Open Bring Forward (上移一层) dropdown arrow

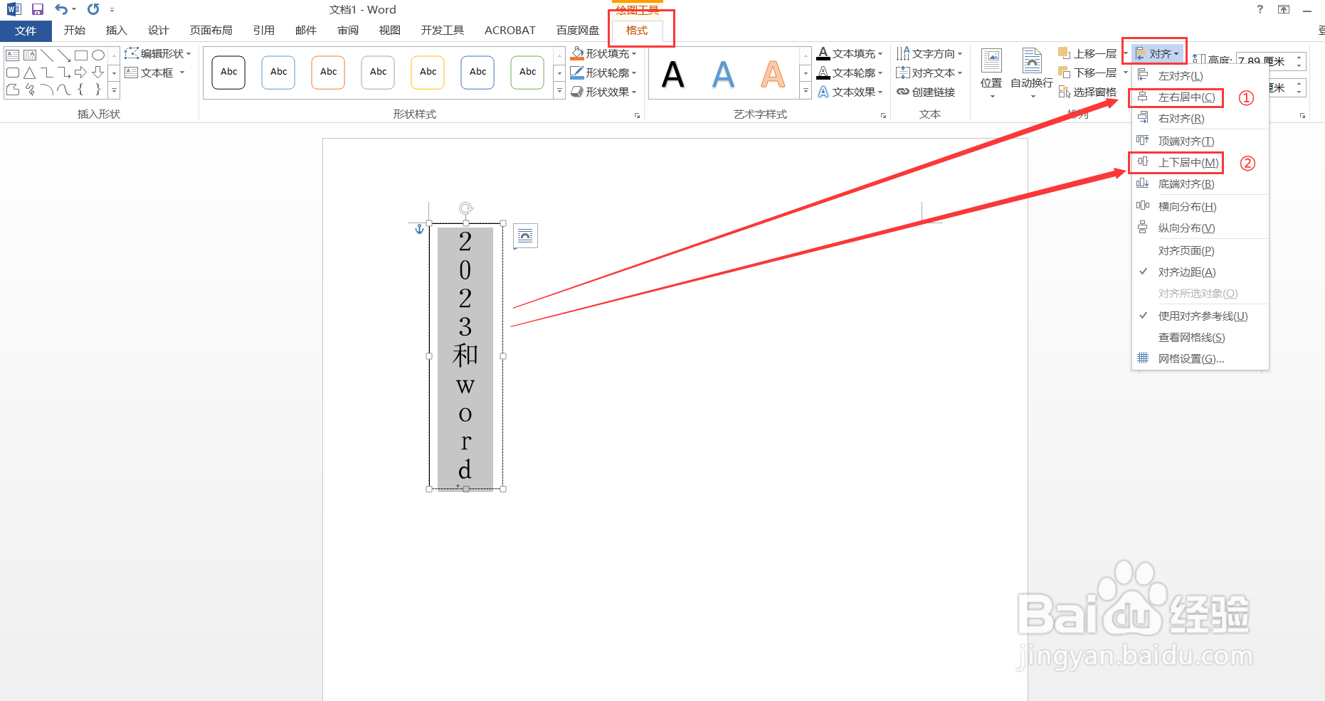pyautogui.click(x=1125, y=53)
